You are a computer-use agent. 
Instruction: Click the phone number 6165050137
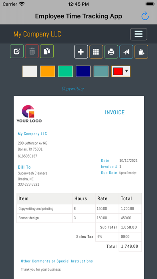pos(28,156)
